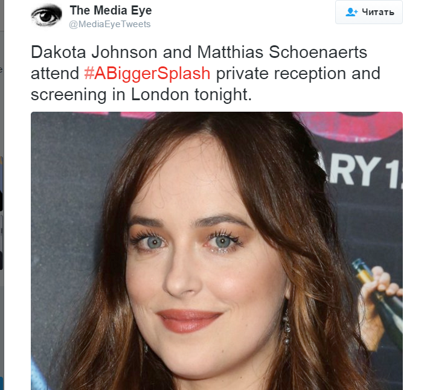Click the @MediaEyeTweets handle
427x390 pixels.
click(110, 24)
